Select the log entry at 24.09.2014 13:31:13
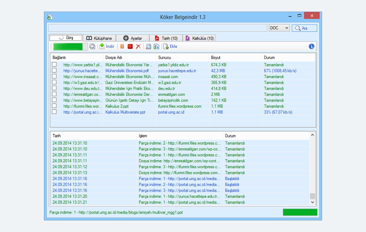Screen dimensions: 366x232 point(180,172)
